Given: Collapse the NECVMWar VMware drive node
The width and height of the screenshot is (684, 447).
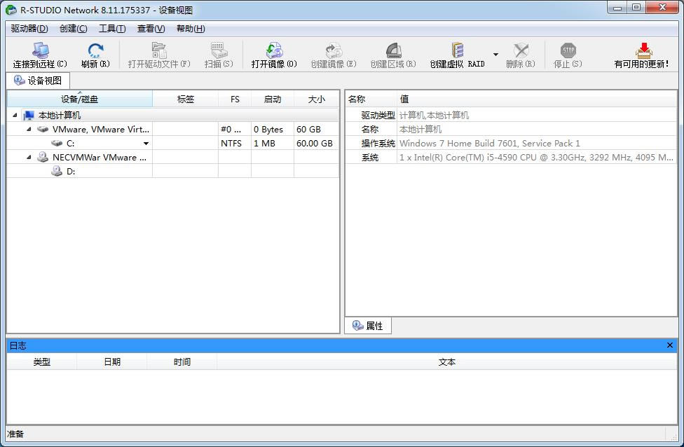Looking at the screenshot, I should tap(29, 157).
